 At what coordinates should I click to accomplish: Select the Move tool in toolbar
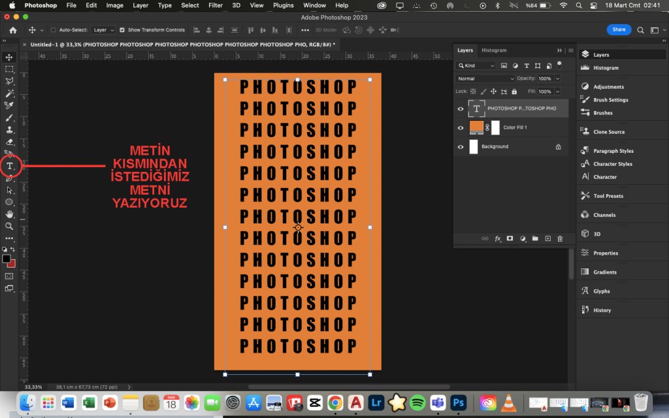coord(9,57)
